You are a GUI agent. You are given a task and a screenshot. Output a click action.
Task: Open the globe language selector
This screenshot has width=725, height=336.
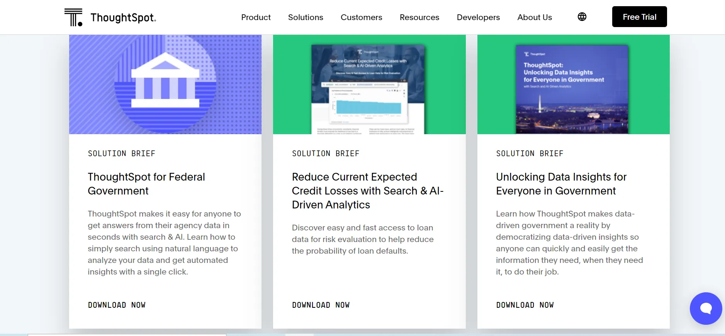[x=582, y=17]
